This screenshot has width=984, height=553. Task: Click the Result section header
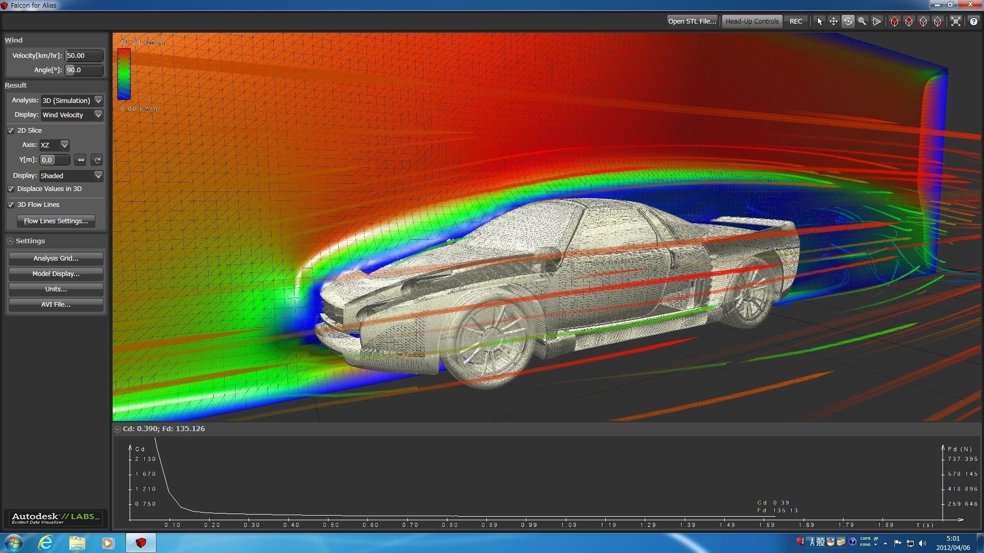[x=15, y=86]
